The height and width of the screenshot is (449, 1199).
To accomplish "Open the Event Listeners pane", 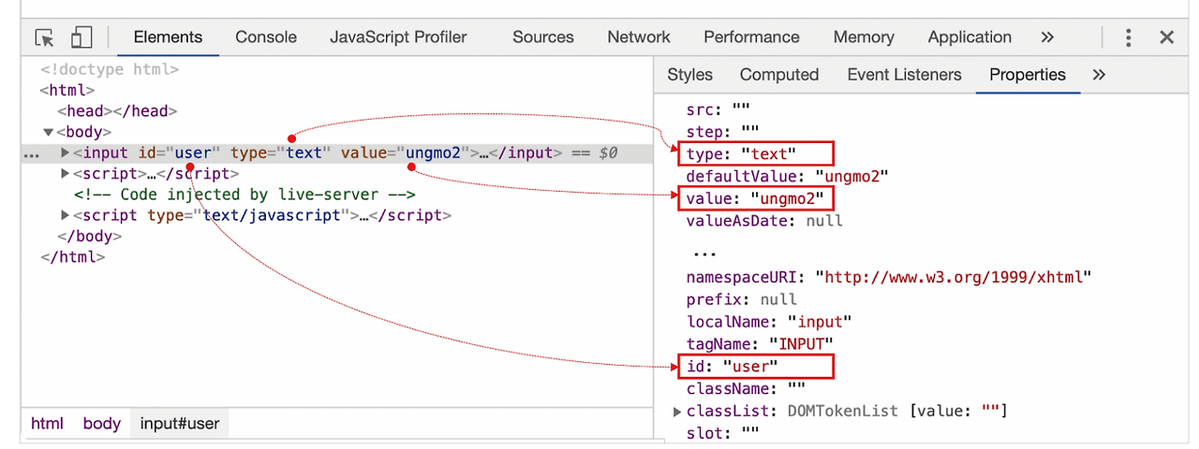I will click(x=904, y=75).
